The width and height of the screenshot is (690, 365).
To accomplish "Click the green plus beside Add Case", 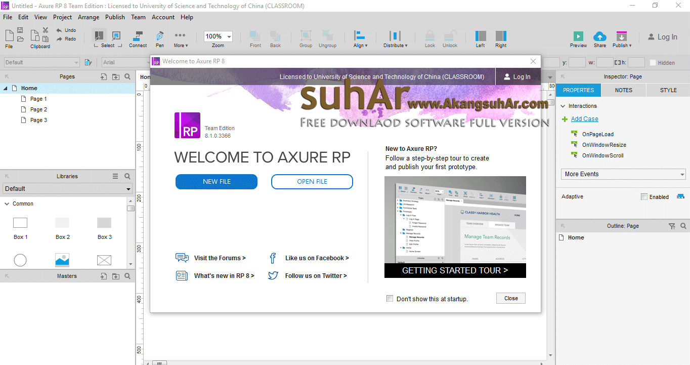I will pos(565,119).
